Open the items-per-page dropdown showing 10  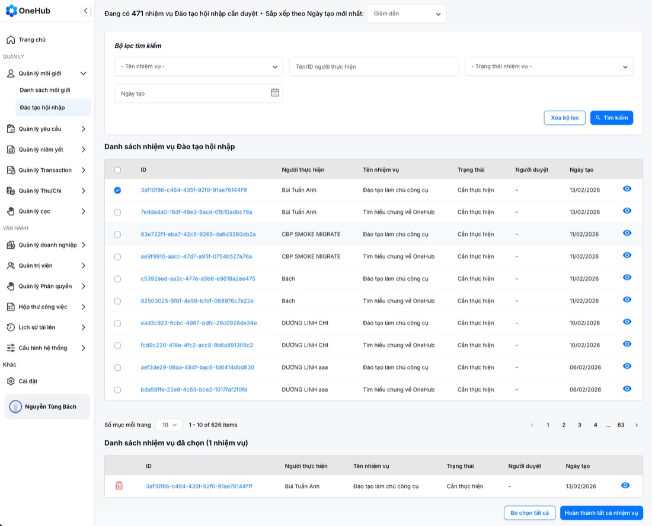170,425
